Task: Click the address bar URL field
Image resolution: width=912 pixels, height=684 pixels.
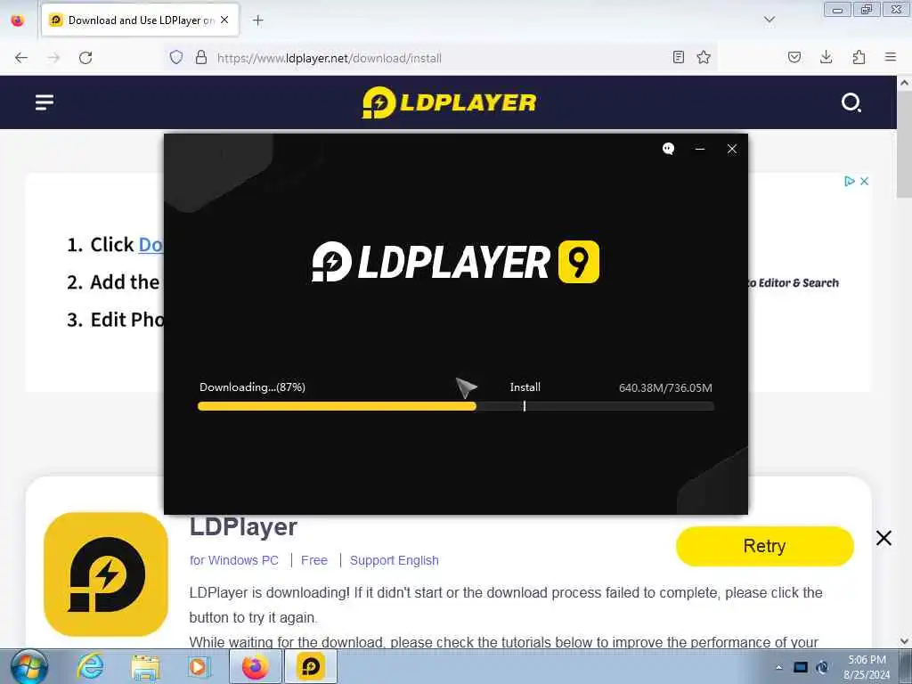Action: [442, 58]
